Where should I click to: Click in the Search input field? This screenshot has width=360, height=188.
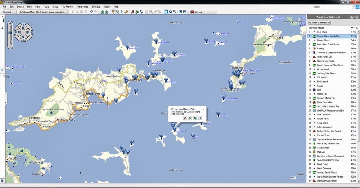332,7
